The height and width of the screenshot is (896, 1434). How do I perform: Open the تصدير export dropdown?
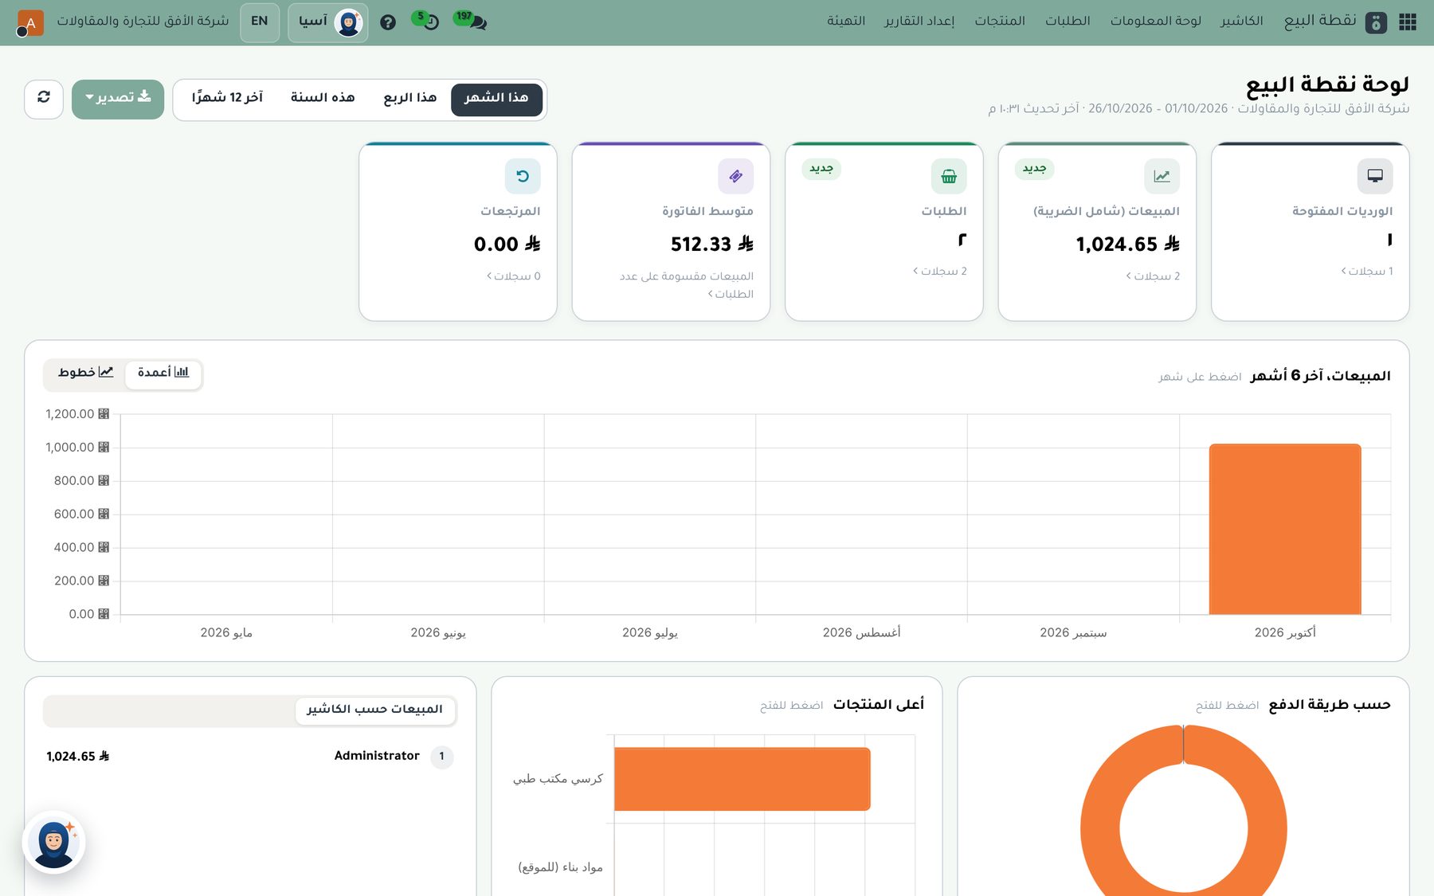(118, 99)
